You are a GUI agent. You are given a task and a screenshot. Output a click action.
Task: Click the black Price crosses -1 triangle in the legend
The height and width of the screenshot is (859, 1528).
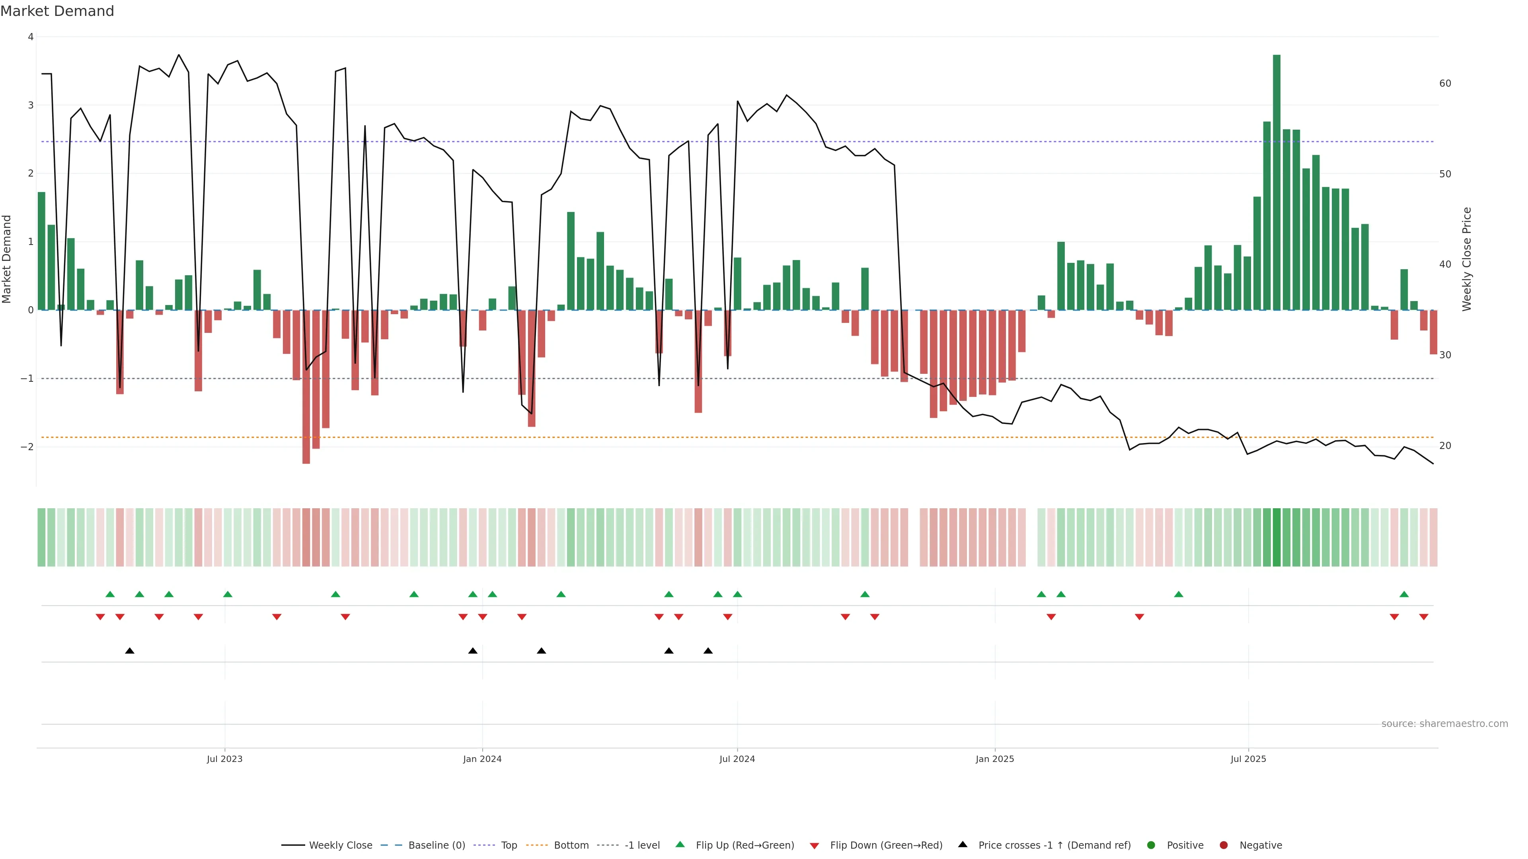pos(963,844)
